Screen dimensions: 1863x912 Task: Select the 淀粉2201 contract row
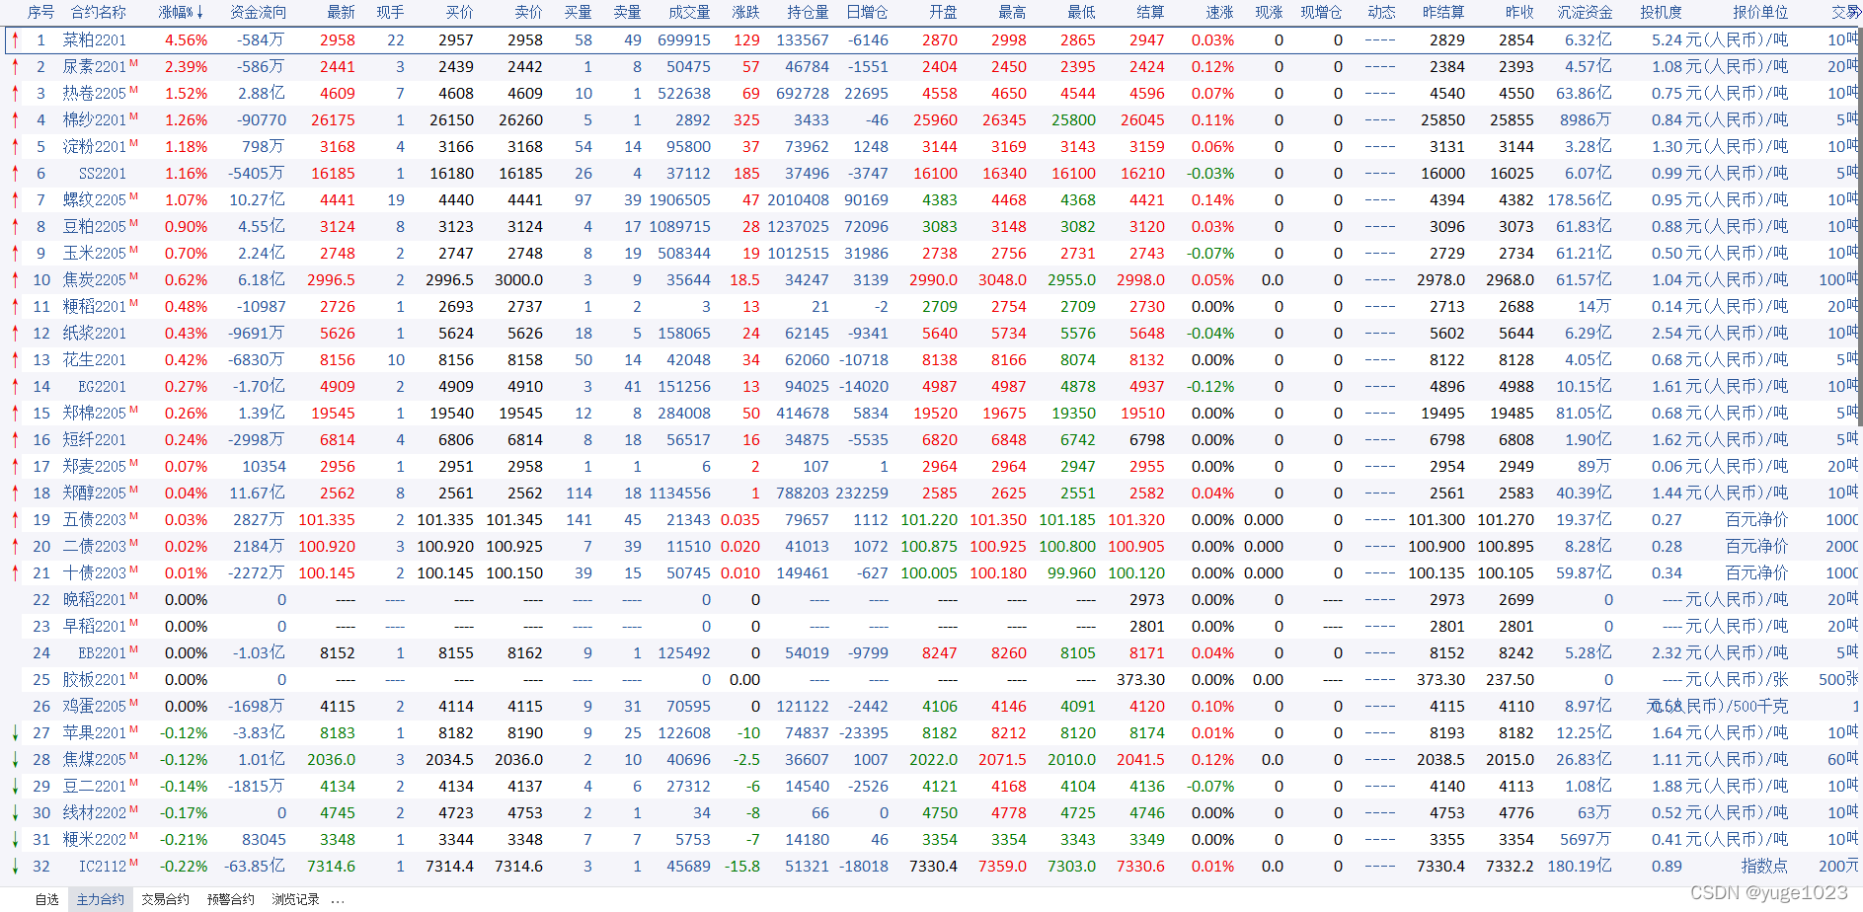931,147
